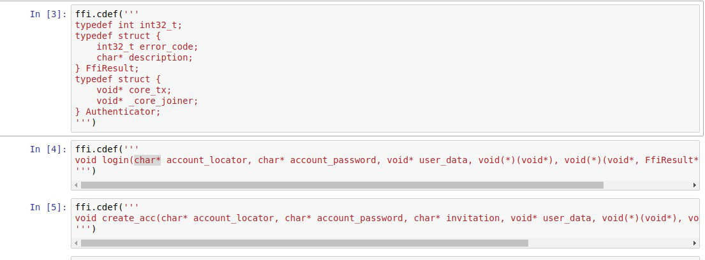
Task: Click the login cell horizontal scrollbar thumb
Action: 342,185
